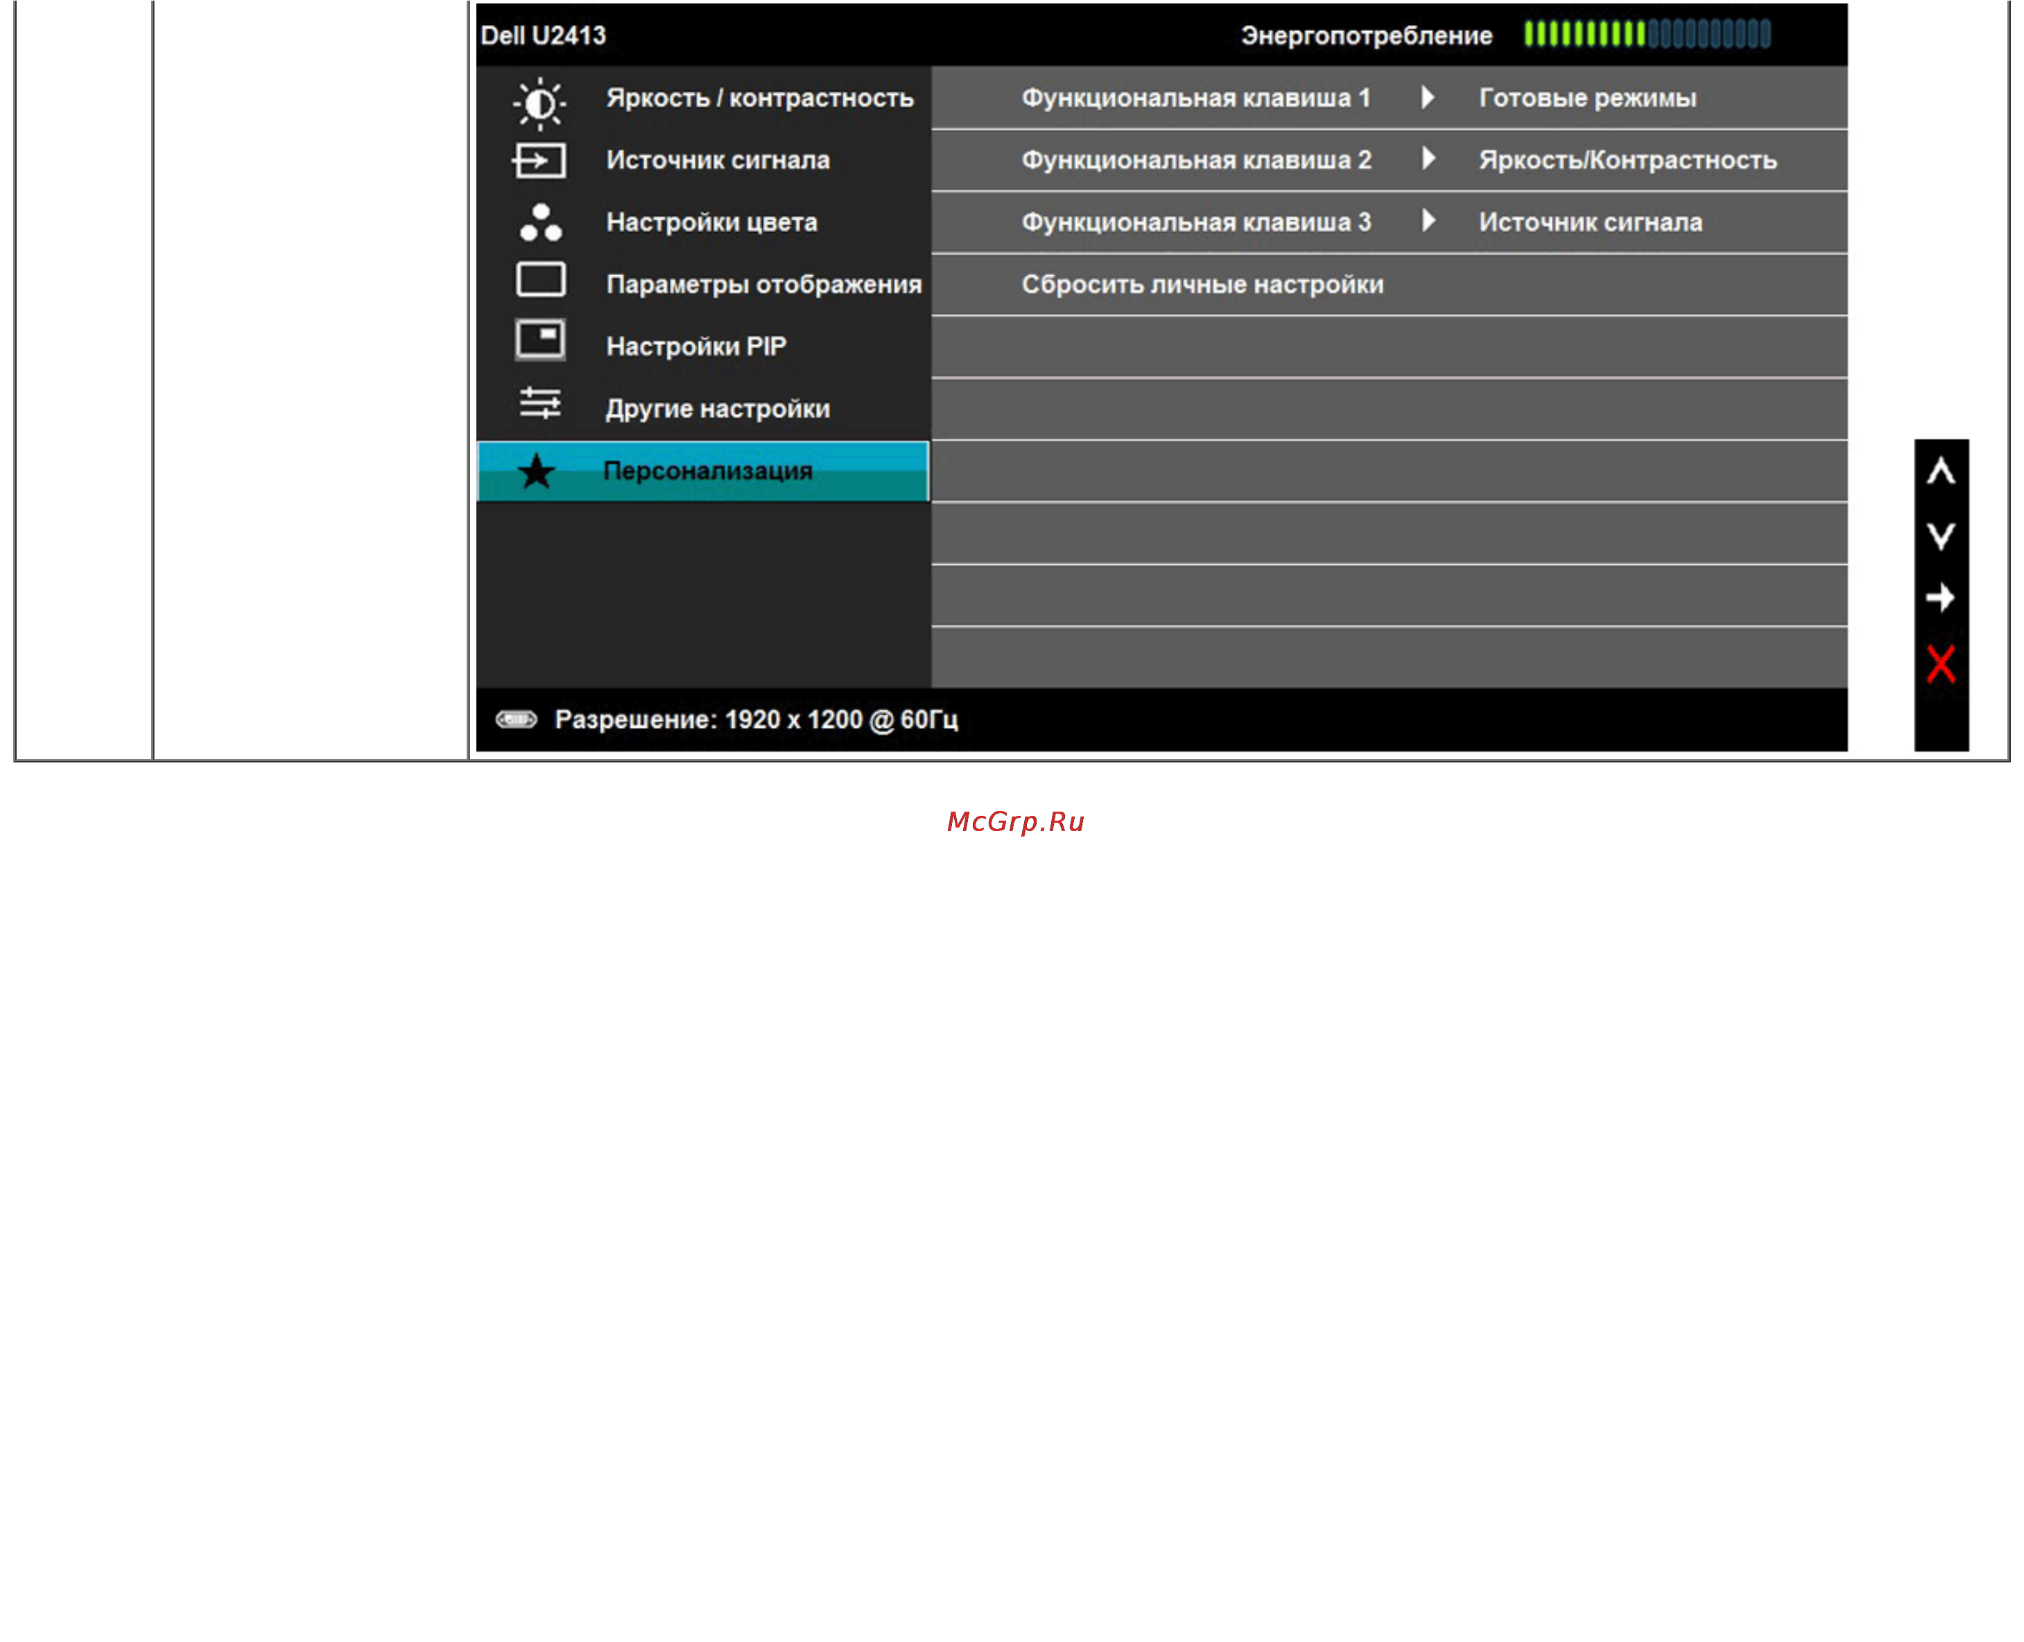Select Функциональная клавиша 1 option

[1195, 98]
